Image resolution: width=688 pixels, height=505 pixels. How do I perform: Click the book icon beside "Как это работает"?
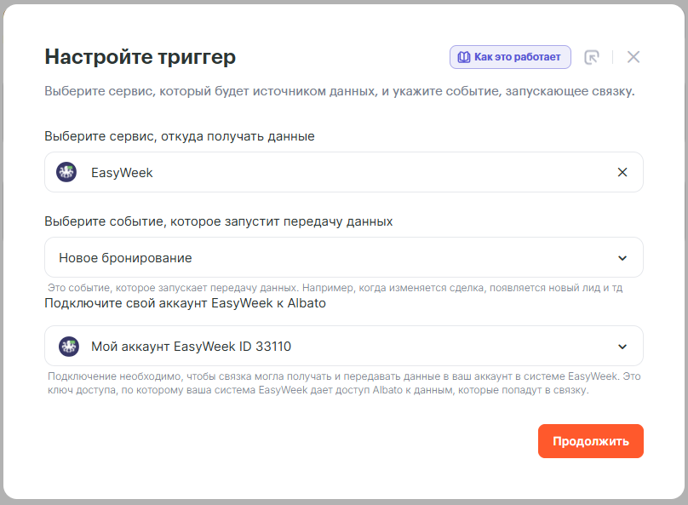(463, 57)
